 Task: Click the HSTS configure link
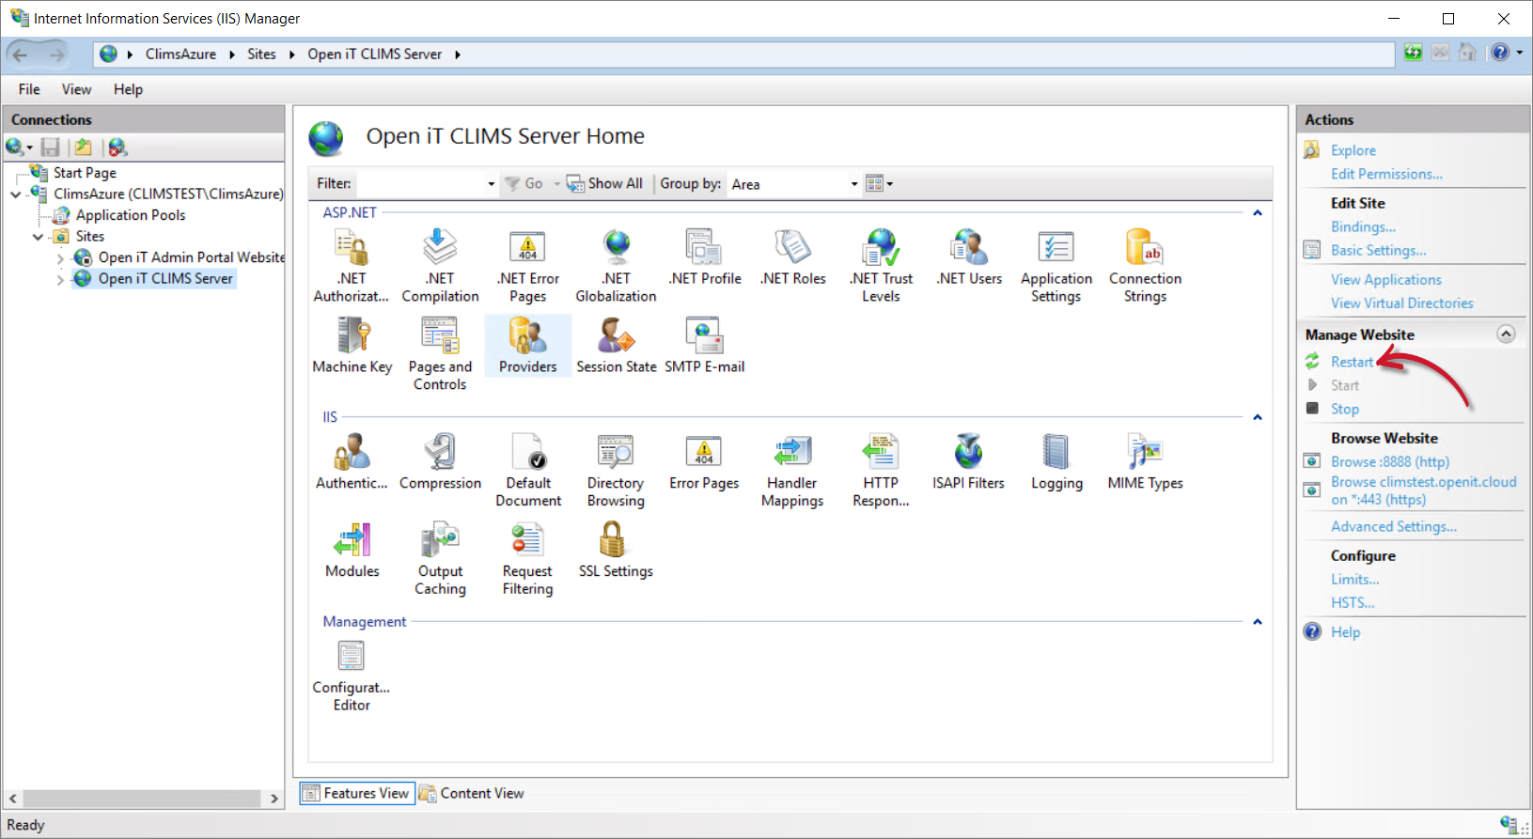1353,602
